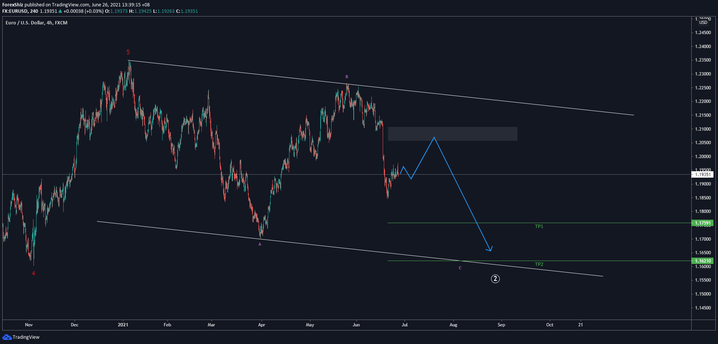Click the 1.23000 price axis label

coord(703,74)
